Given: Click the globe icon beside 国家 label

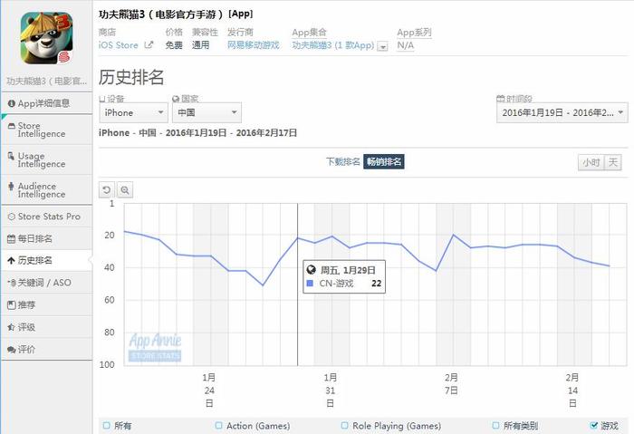Looking at the screenshot, I should [x=176, y=98].
